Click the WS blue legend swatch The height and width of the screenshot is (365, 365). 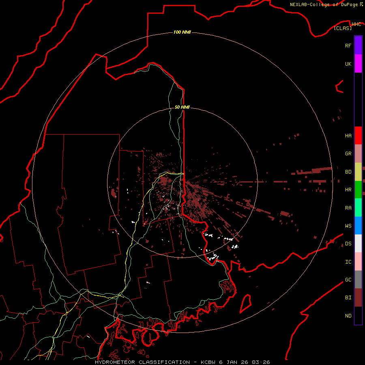click(x=358, y=225)
